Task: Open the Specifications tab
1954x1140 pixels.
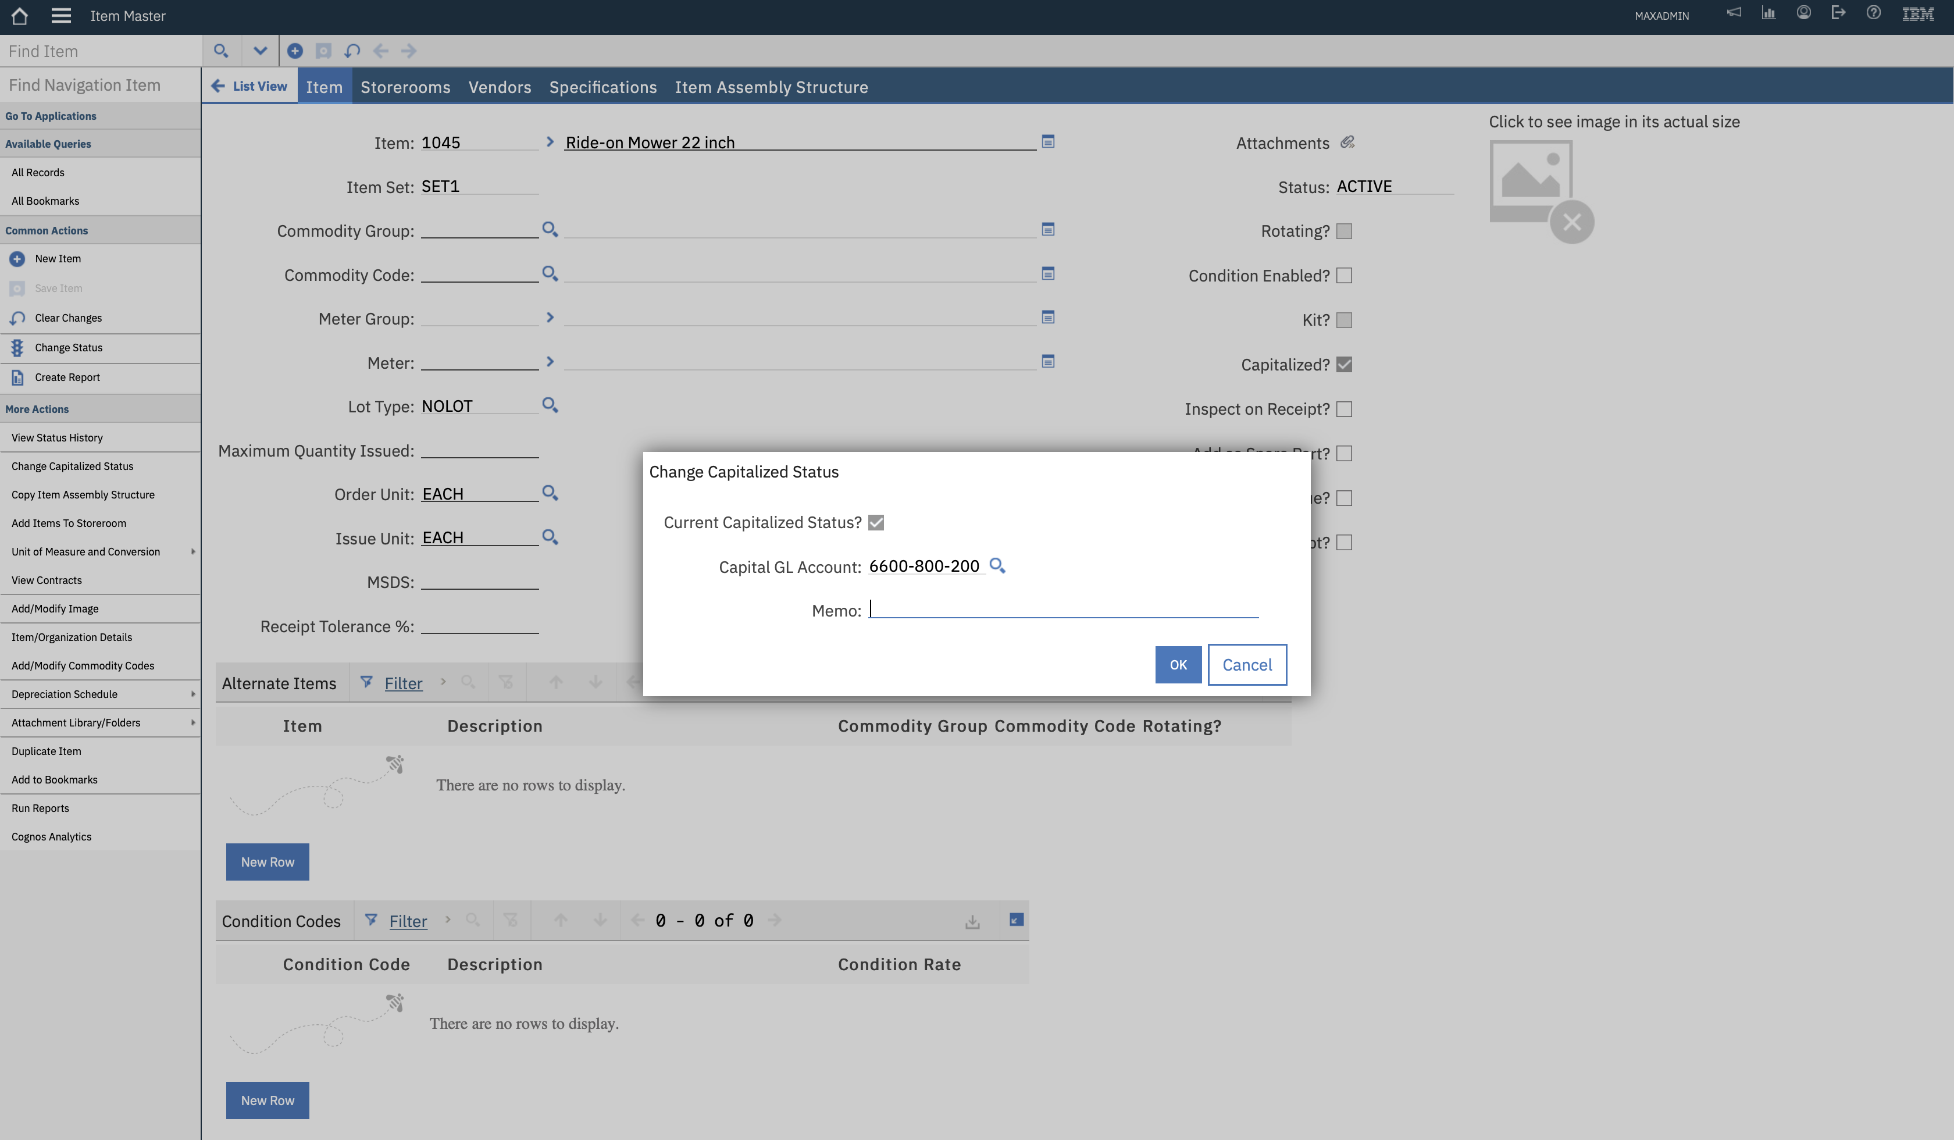Action: coord(602,87)
